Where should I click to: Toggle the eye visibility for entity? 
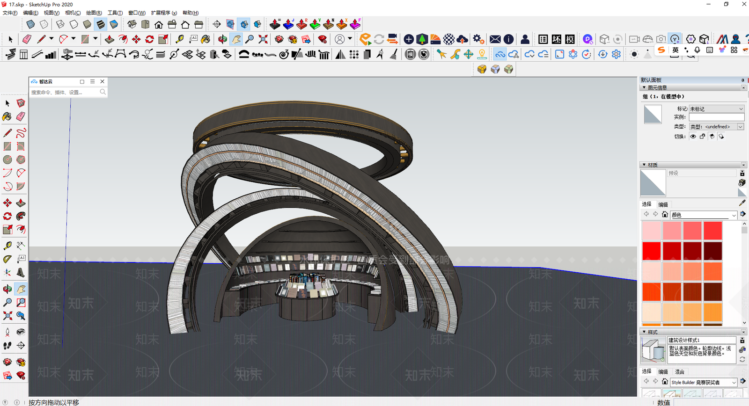tap(693, 136)
